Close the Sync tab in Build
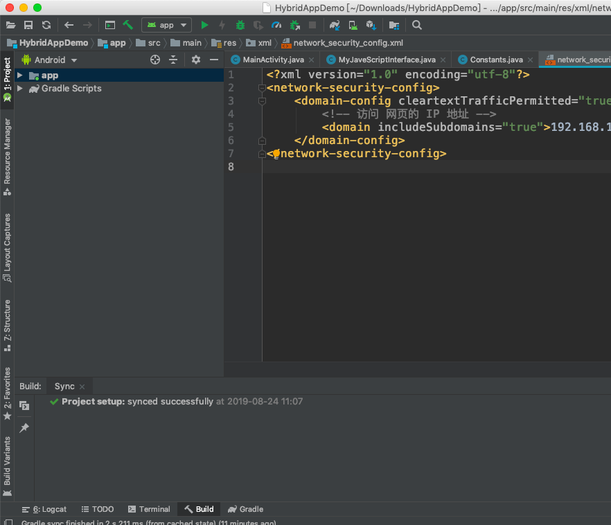611x525 pixels. click(82, 386)
